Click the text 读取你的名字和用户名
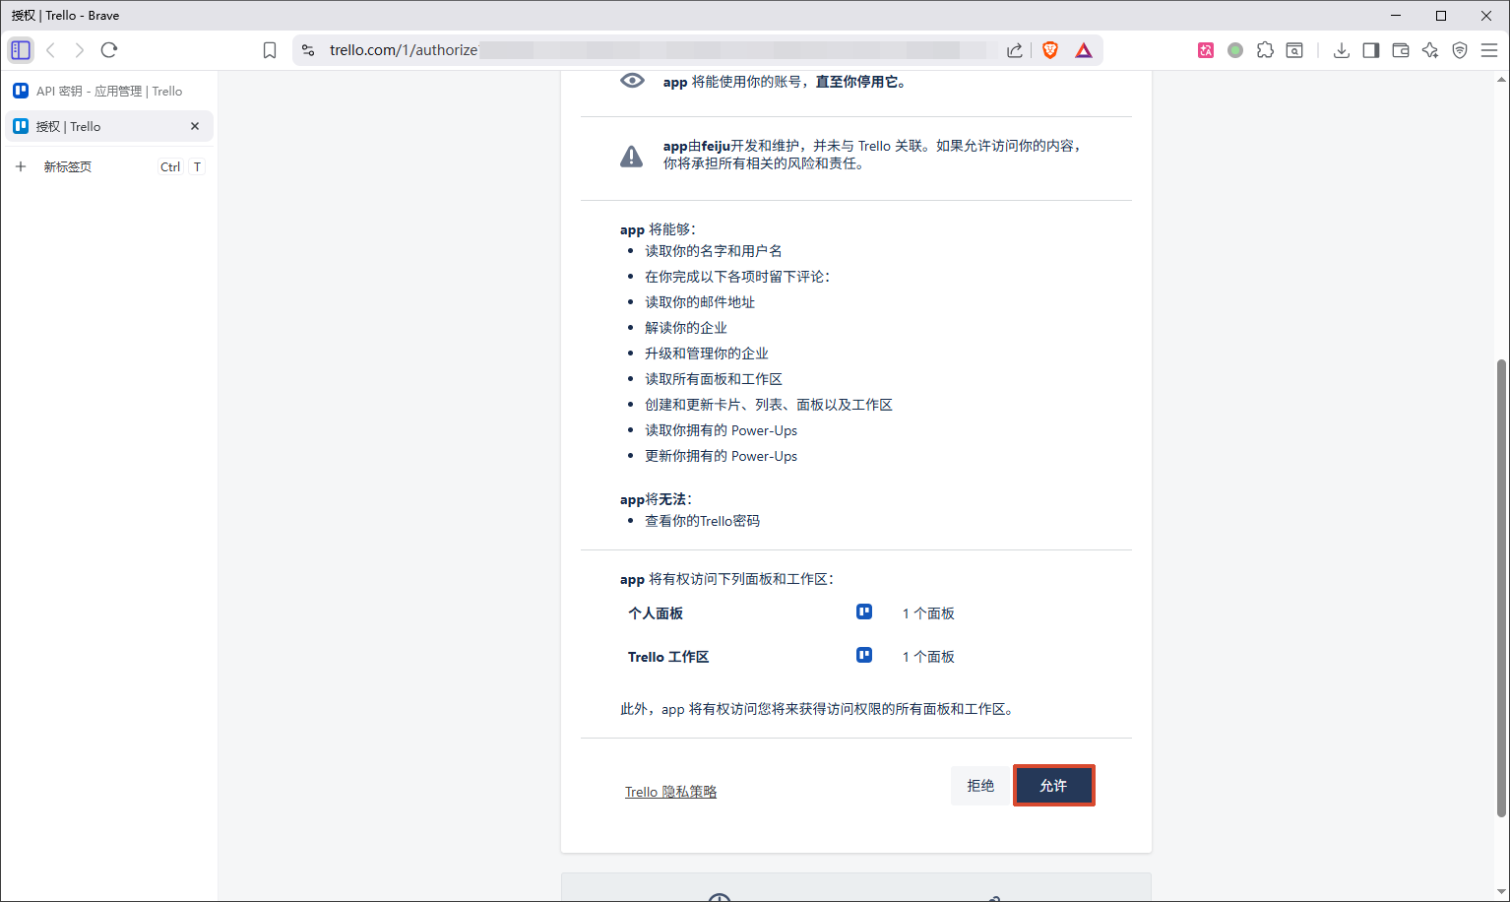1510x902 pixels. (x=714, y=251)
